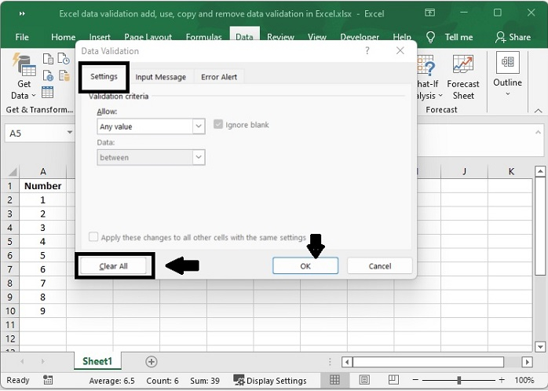
Task: Add a new sheet with the plus icon
Action: (152, 361)
